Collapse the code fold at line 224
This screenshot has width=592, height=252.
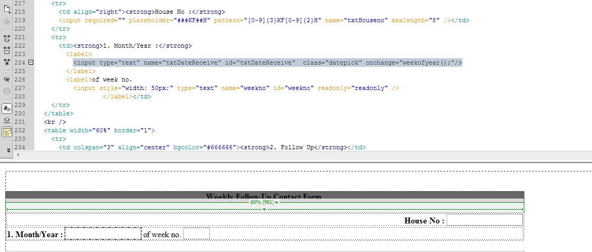click(31, 62)
